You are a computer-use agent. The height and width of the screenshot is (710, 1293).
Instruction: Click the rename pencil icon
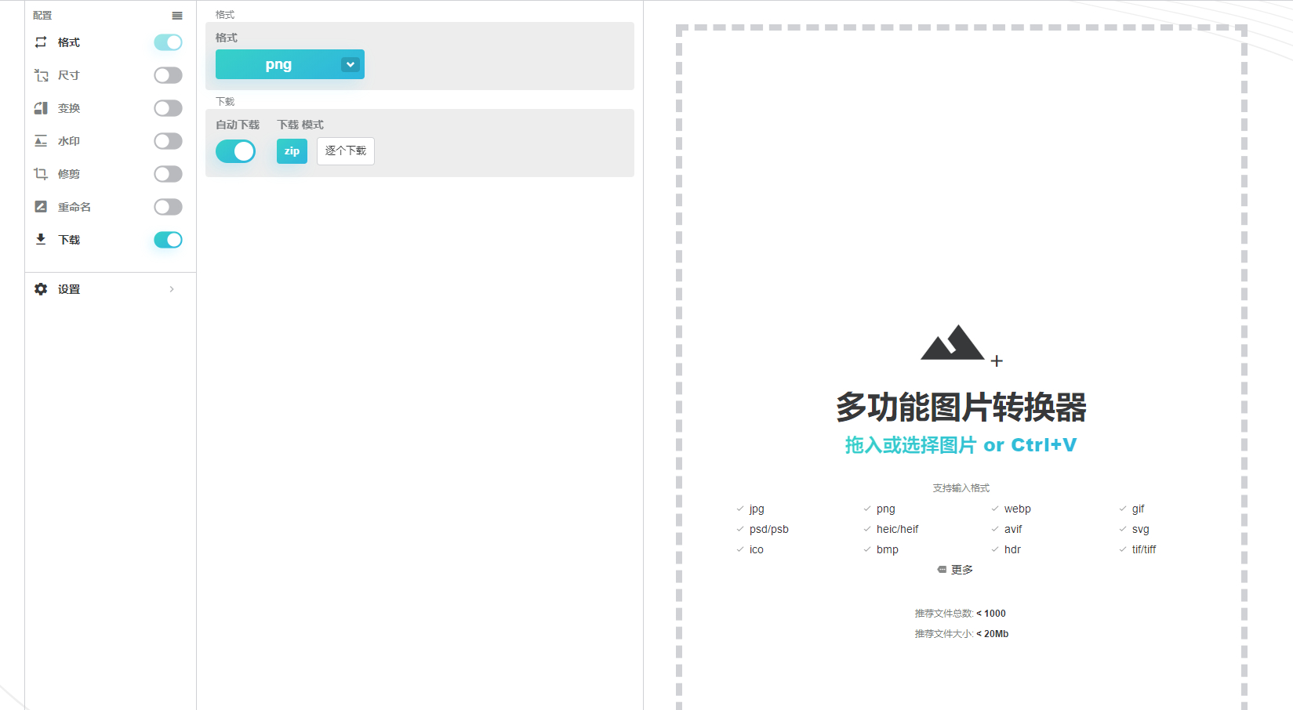pyautogui.click(x=41, y=207)
